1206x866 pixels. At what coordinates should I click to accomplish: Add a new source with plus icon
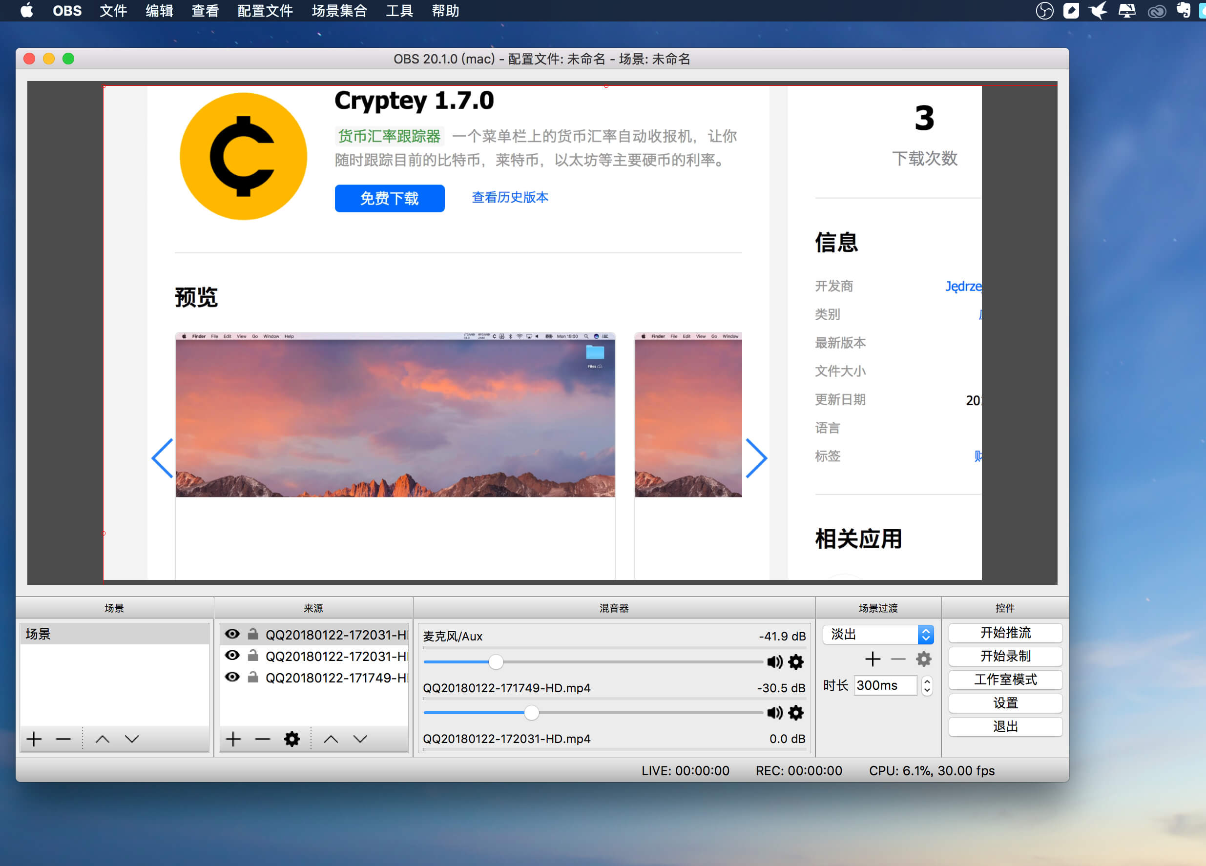233,739
